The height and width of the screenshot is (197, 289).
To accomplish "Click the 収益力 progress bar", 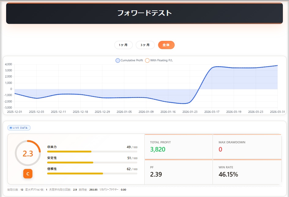I will (92, 152).
